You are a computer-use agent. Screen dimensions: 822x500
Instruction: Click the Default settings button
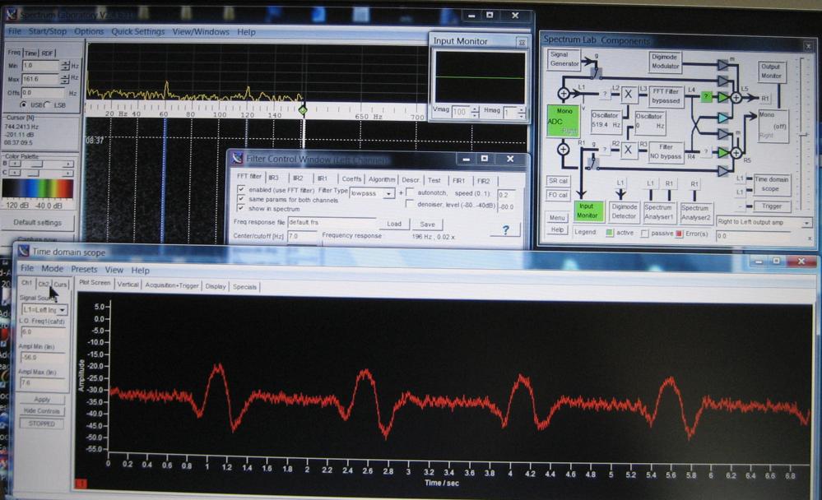(x=38, y=222)
